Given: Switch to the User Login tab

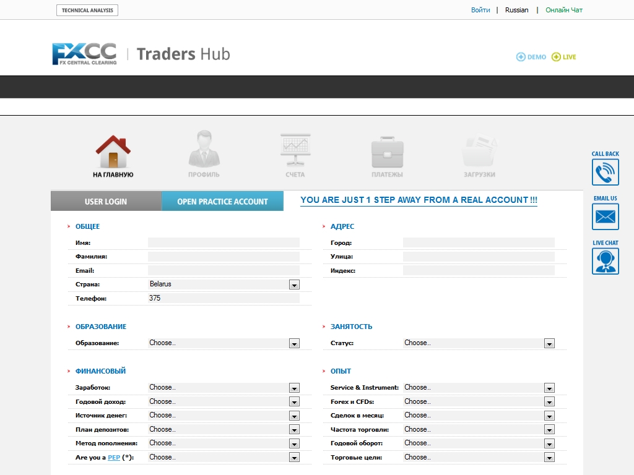Looking at the screenshot, I should (x=106, y=202).
